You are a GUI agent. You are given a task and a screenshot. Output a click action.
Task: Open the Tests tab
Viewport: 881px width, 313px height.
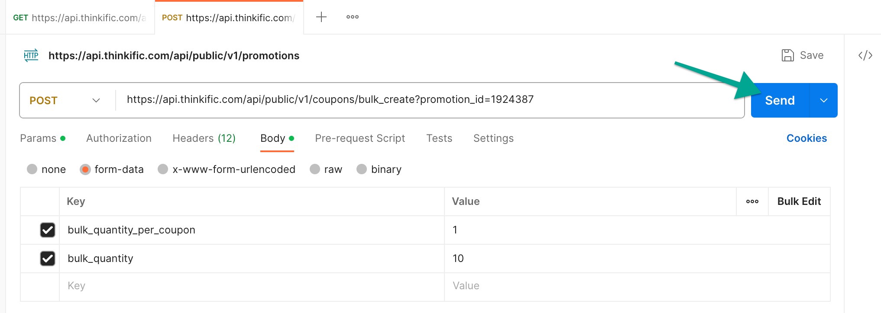439,138
